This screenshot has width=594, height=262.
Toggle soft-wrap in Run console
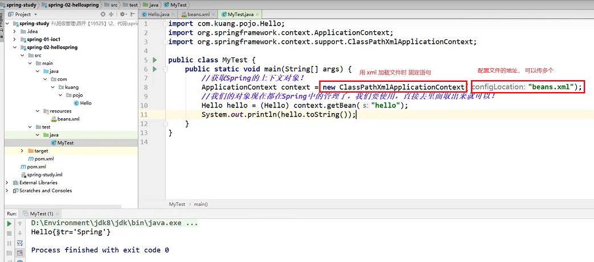20,243
